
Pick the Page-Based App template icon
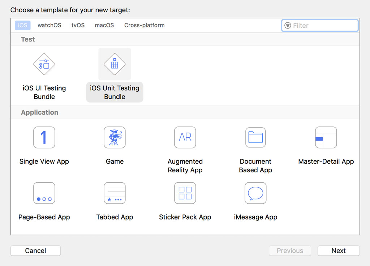pyautogui.click(x=44, y=193)
